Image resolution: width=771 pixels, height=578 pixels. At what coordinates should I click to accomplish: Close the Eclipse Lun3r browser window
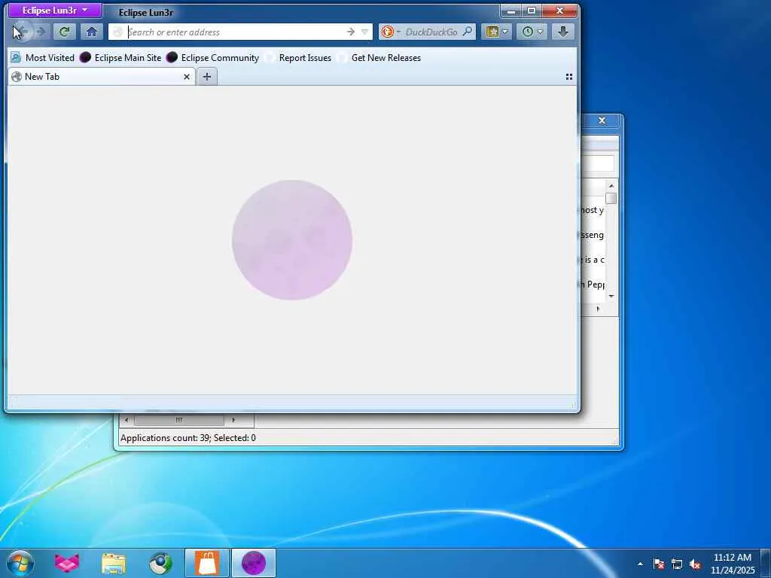[559, 11]
